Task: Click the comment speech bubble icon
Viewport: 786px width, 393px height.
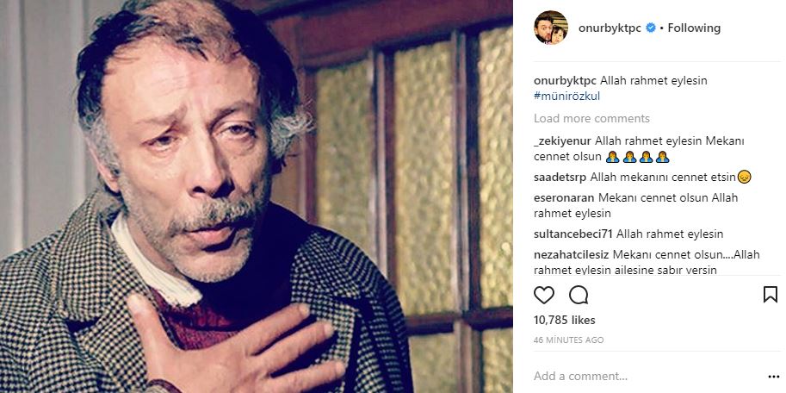Action: pos(579,295)
